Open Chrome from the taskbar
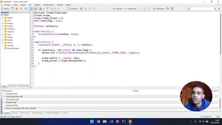This screenshot has width=222, height=125. coord(98,122)
